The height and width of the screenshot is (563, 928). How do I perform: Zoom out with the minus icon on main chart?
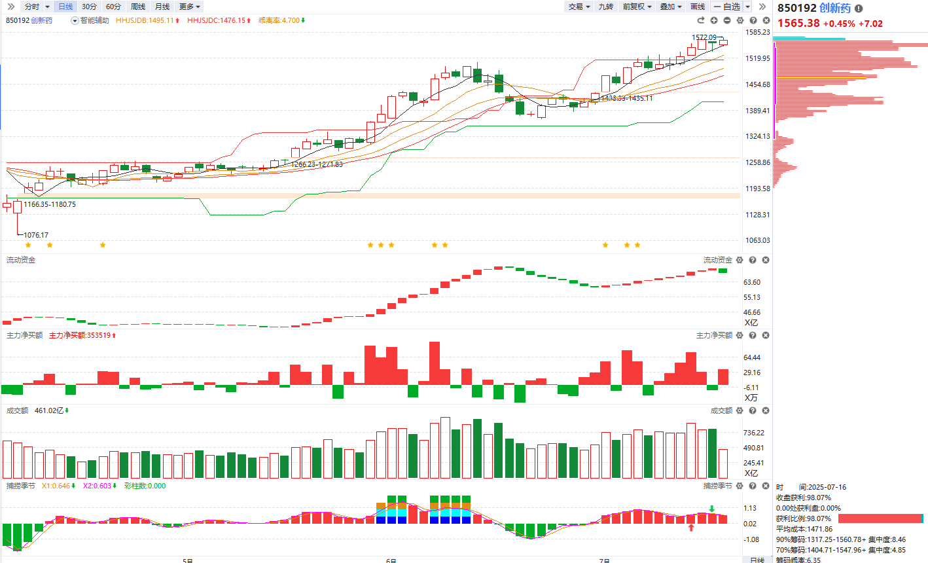pos(727,20)
